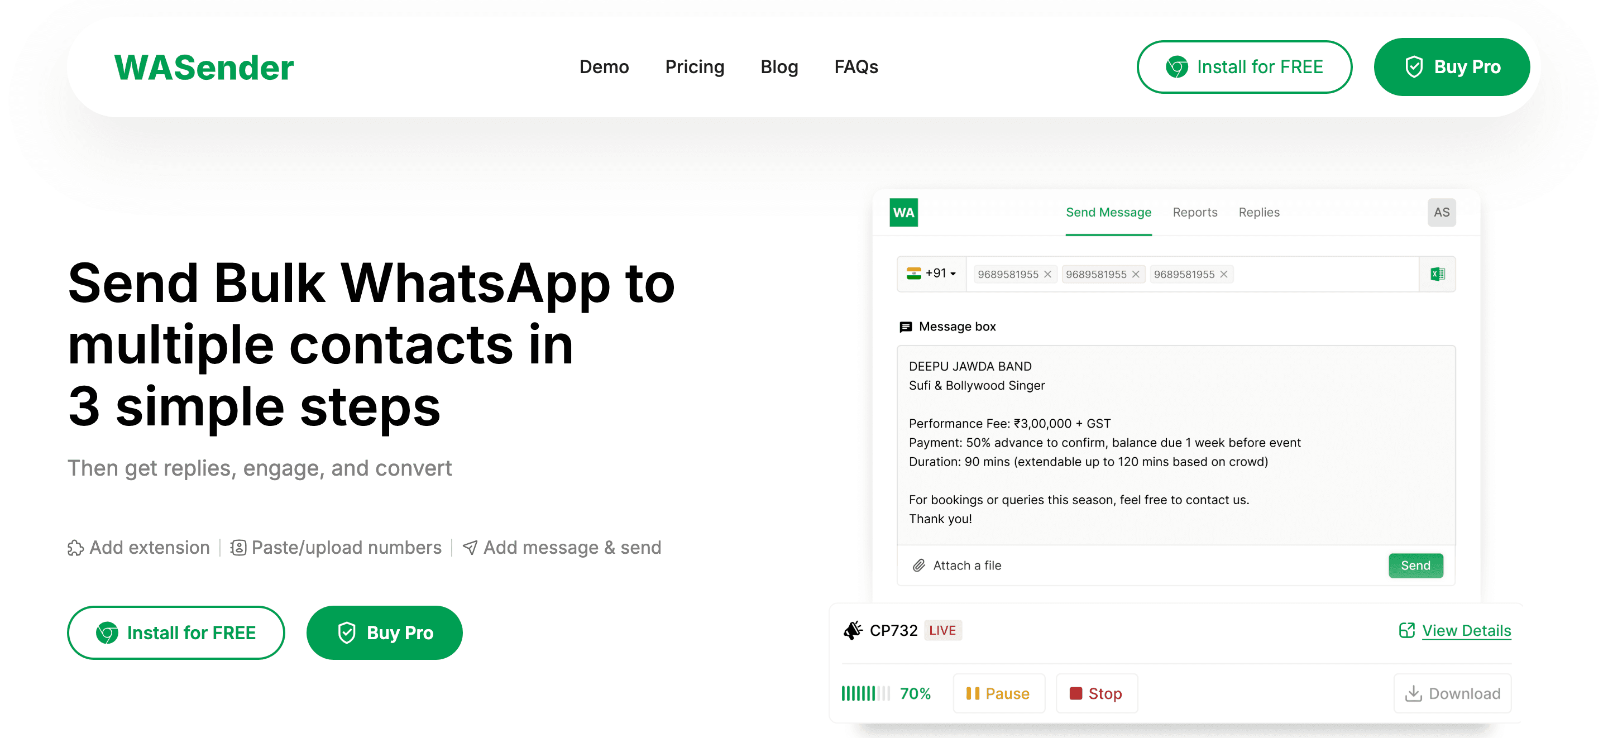Click the CP732 campaign name
Screen dimensions: 1608x738
(x=893, y=631)
